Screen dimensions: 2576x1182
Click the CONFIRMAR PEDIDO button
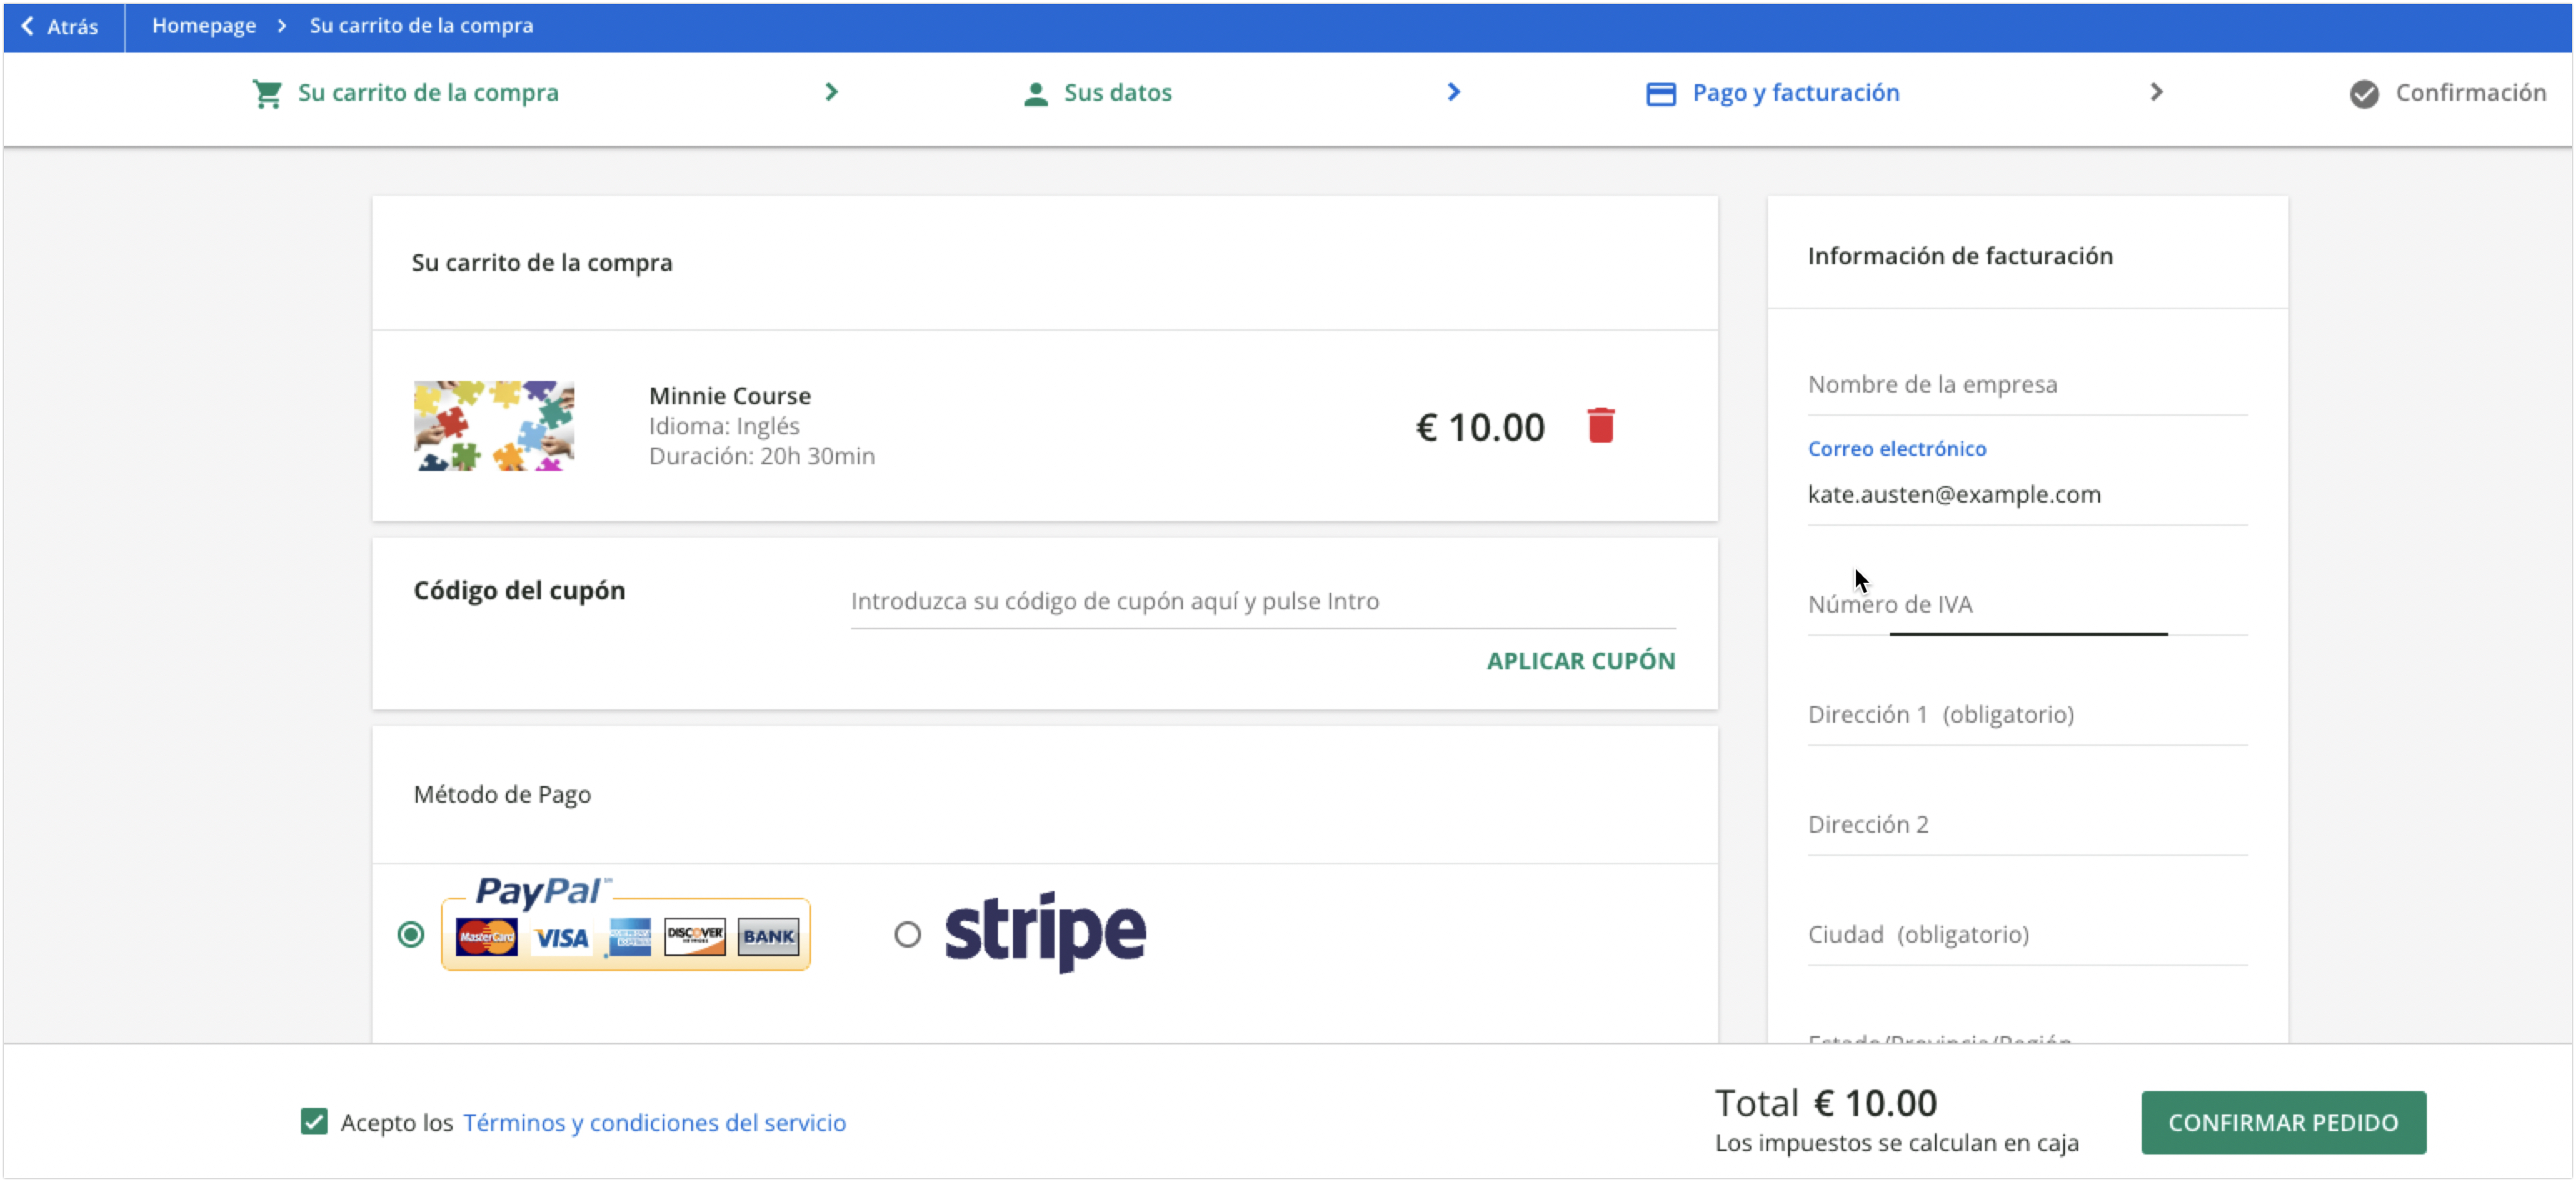coord(2283,1122)
